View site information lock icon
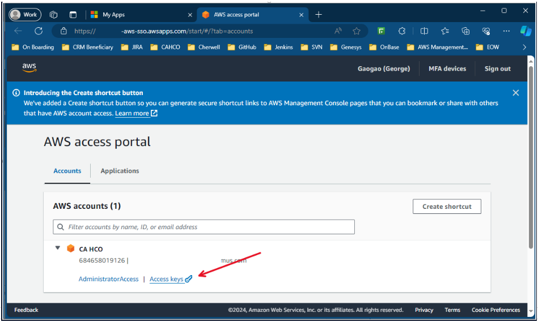The image size is (538, 322). click(63, 31)
